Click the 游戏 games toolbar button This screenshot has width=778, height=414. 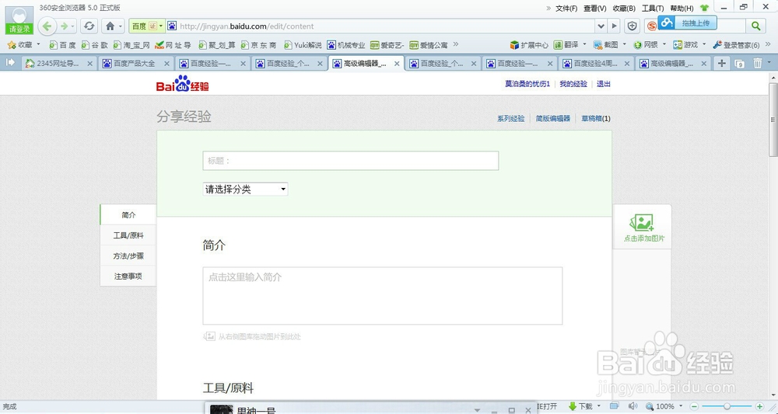pyautogui.click(x=685, y=44)
